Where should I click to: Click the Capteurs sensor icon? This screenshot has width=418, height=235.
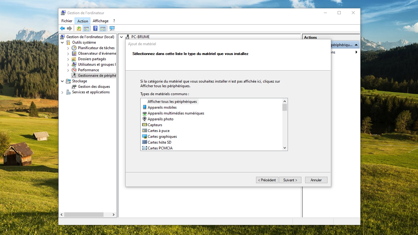pyautogui.click(x=145, y=125)
